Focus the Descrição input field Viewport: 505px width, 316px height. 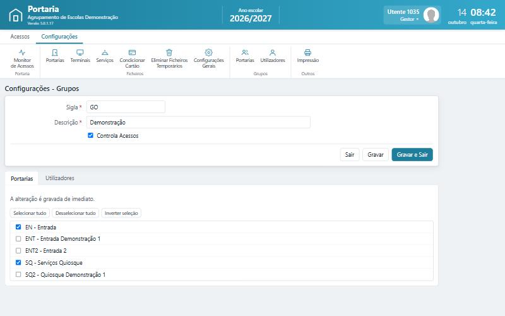[x=198, y=122]
